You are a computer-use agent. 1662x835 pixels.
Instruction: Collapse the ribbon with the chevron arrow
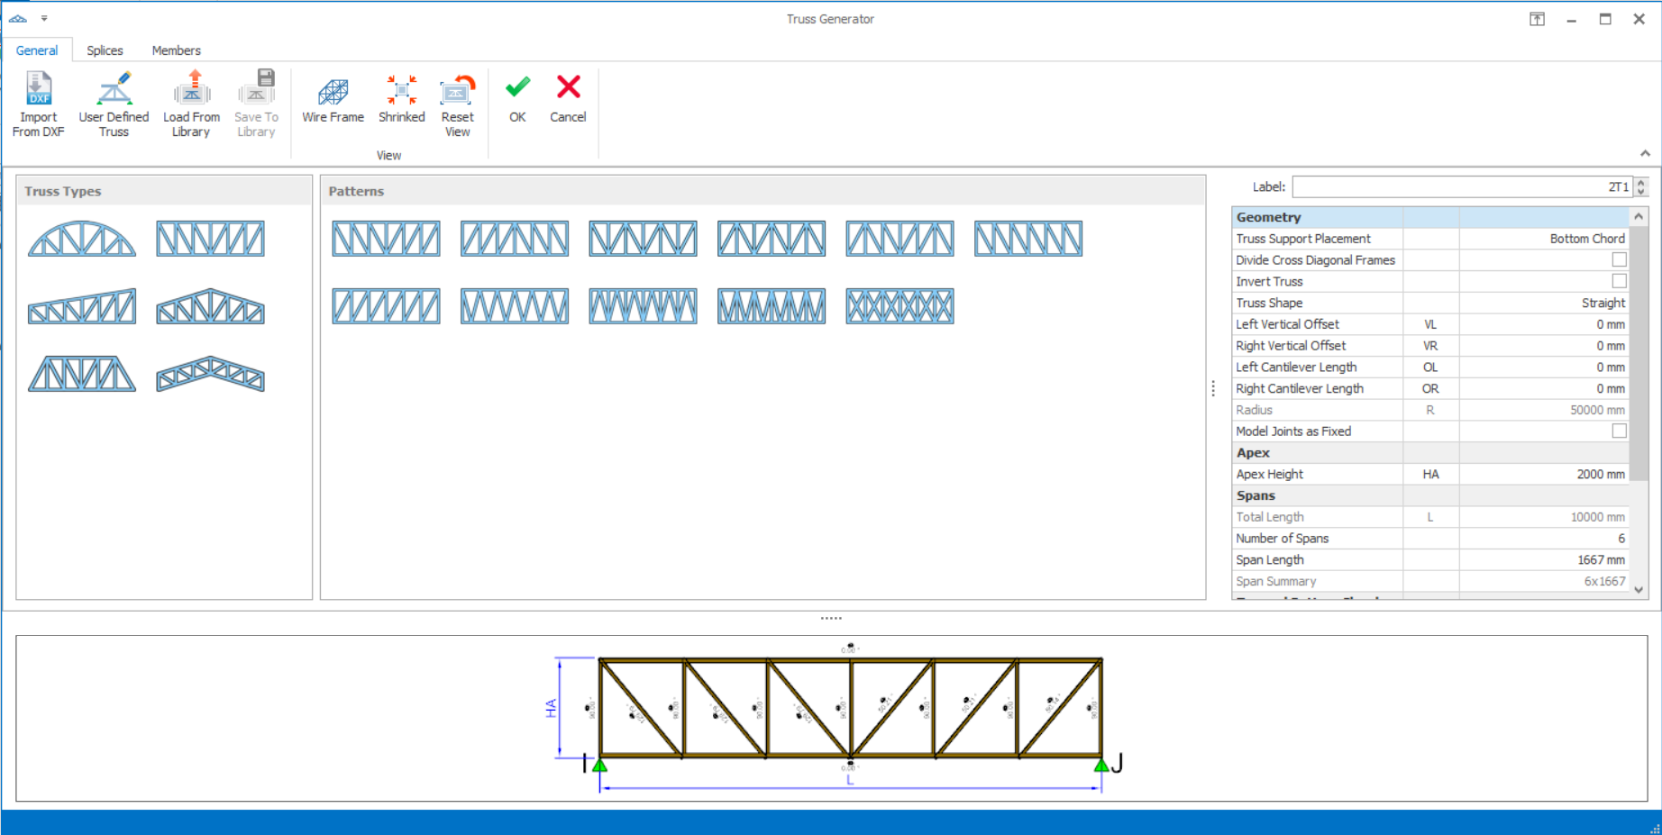pyautogui.click(x=1644, y=153)
